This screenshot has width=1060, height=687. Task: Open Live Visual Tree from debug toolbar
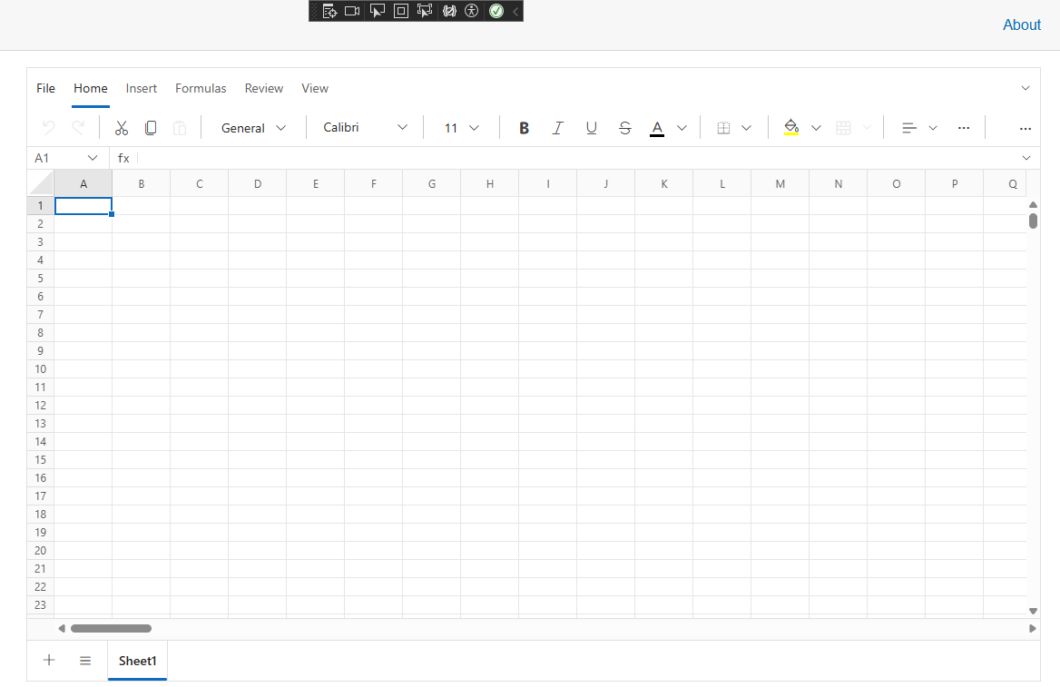pos(329,11)
